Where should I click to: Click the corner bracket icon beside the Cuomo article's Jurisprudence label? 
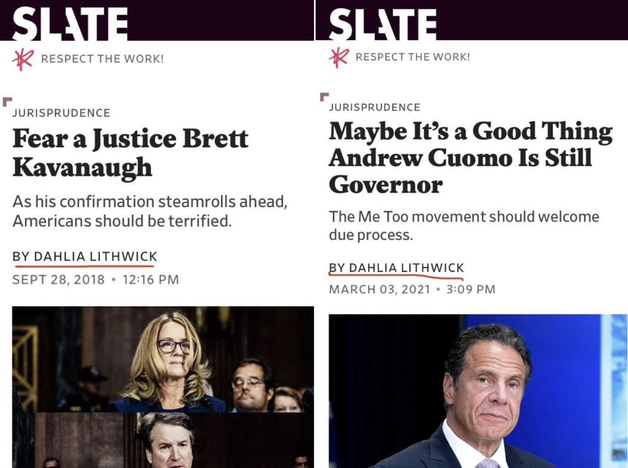pos(324,96)
